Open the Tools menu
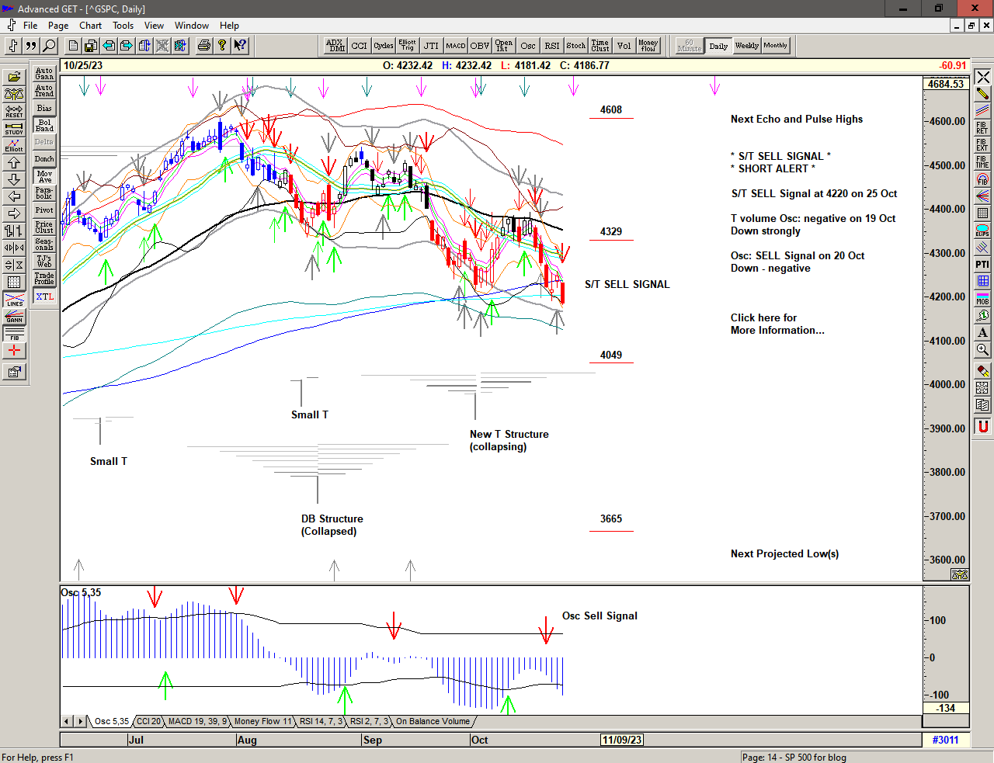The width and height of the screenshot is (994, 763). 123,26
